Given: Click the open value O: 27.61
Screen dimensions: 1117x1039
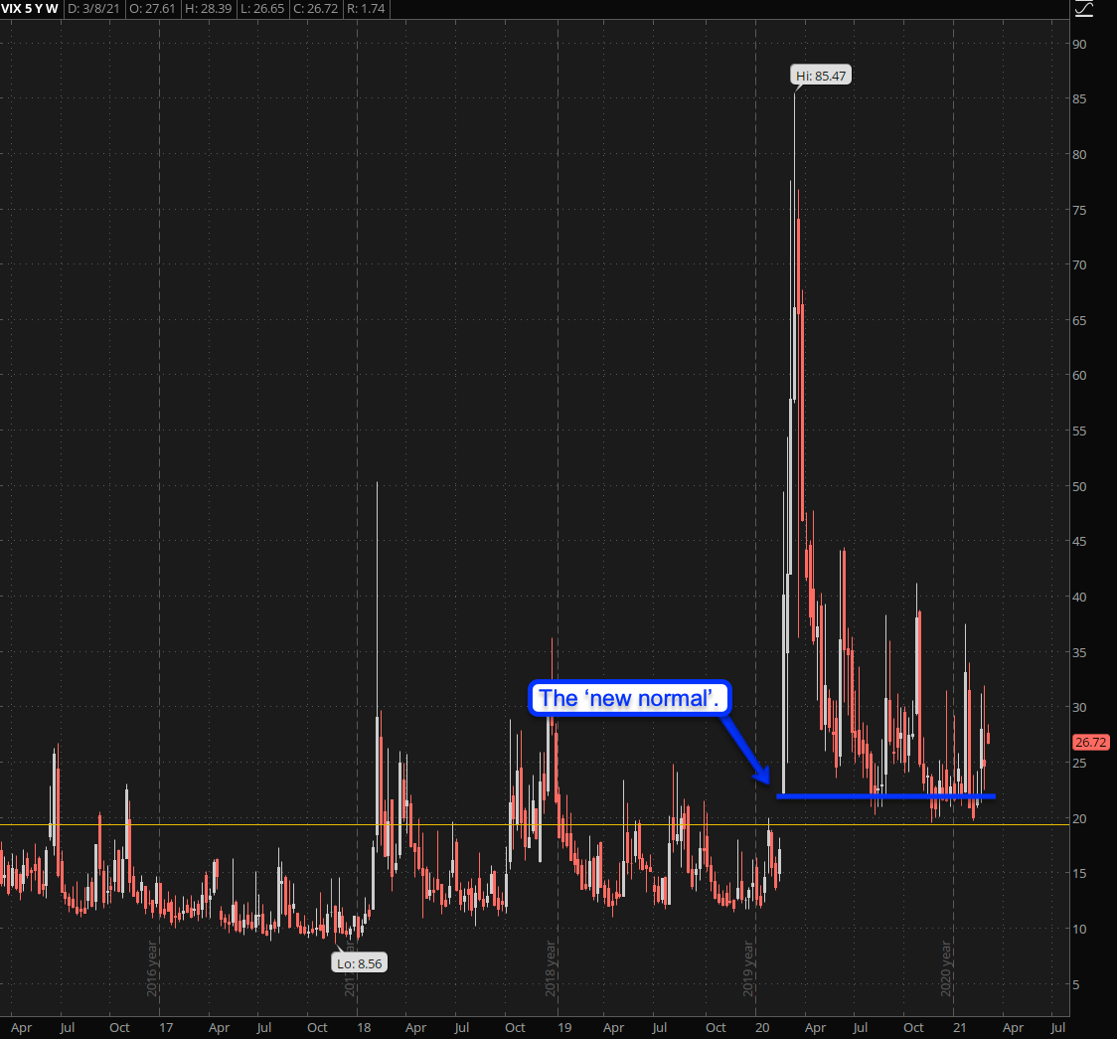Looking at the screenshot, I should 152,9.
